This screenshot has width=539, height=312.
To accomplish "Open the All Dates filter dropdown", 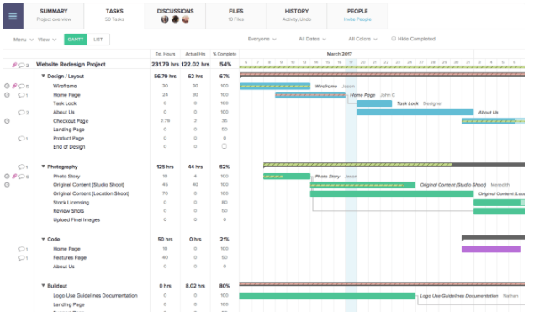I will (312, 39).
